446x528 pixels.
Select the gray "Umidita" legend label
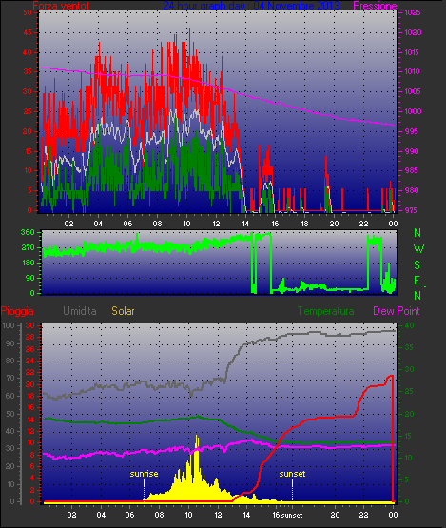[x=80, y=311]
